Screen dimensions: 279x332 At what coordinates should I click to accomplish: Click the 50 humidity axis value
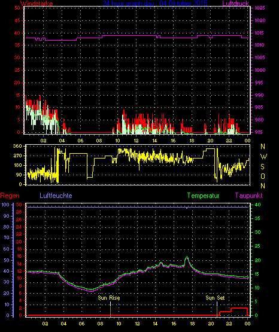click(7, 260)
